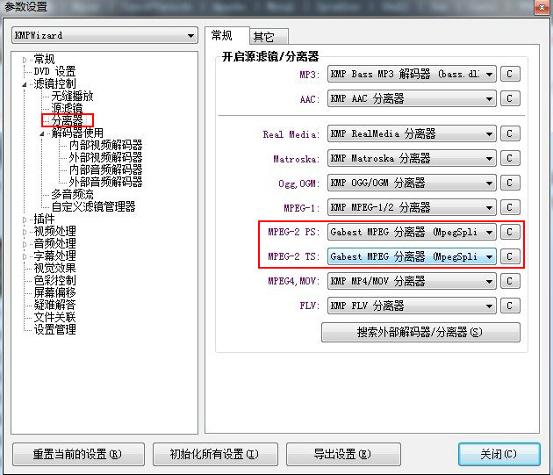This screenshot has width=553, height=475.
Task: Expand the 常规 tree node
Action: coord(25,60)
